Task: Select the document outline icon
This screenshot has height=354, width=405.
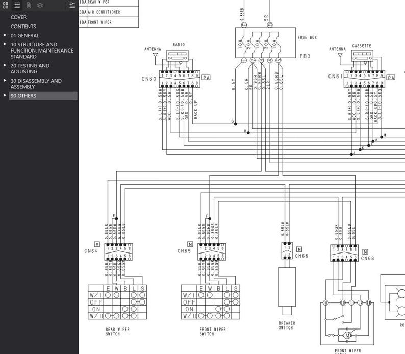Action: coord(17,5)
